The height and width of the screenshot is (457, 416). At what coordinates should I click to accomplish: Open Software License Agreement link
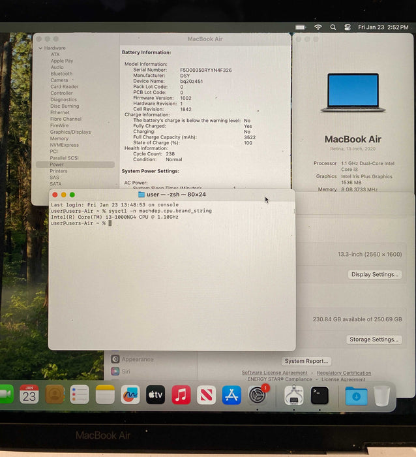[275, 373]
